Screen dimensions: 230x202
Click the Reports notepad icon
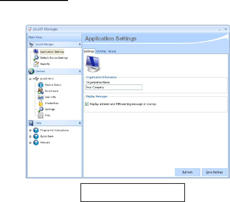(36, 64)
